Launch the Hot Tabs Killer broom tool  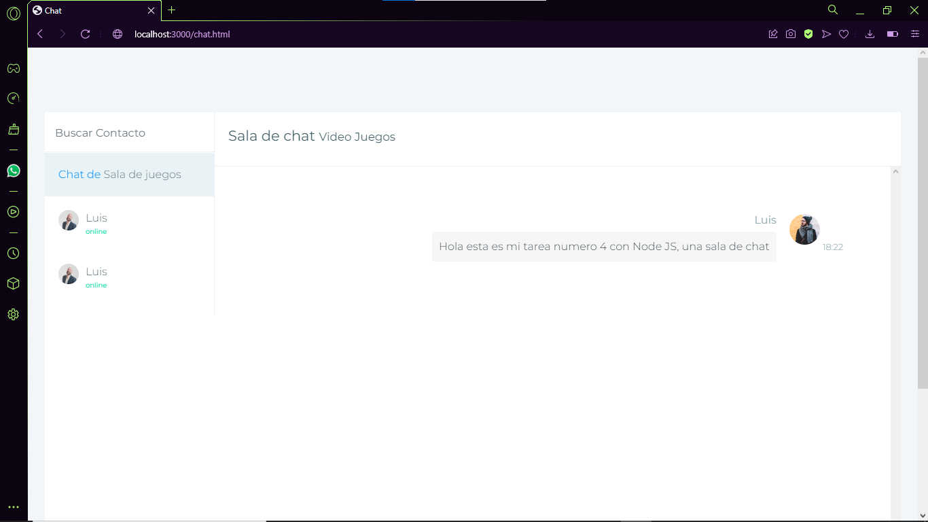[x=14, y=128]
